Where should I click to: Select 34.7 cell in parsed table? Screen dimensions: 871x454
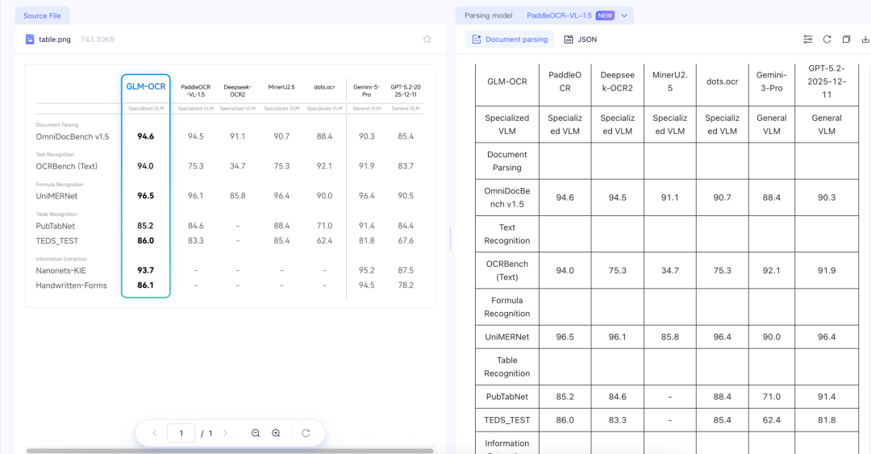tap(670, 270)
